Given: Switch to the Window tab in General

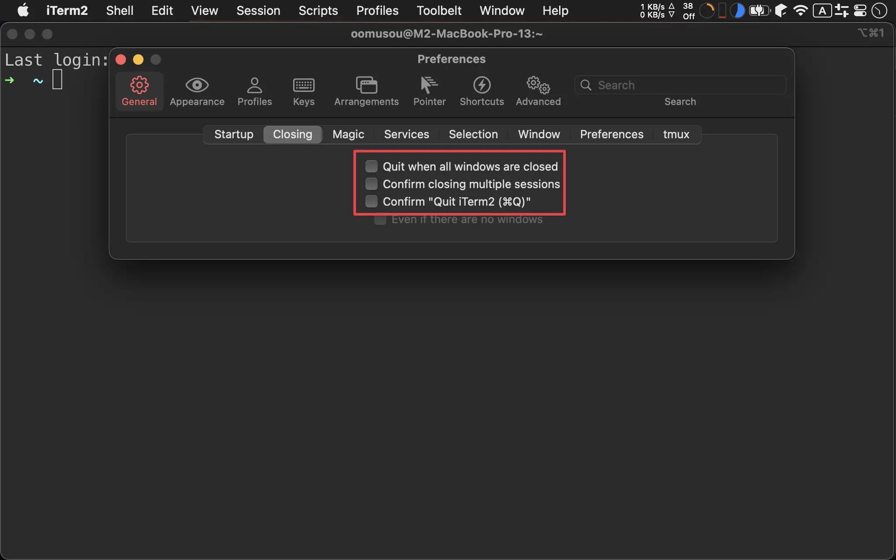Looking at the screenshot, I should point(539,134).
